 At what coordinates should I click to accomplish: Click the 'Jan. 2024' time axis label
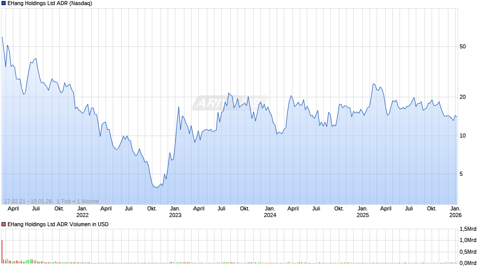point(270,212)
